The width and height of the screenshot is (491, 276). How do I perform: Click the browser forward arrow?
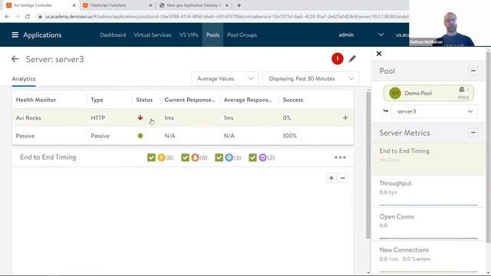[17, 17]
